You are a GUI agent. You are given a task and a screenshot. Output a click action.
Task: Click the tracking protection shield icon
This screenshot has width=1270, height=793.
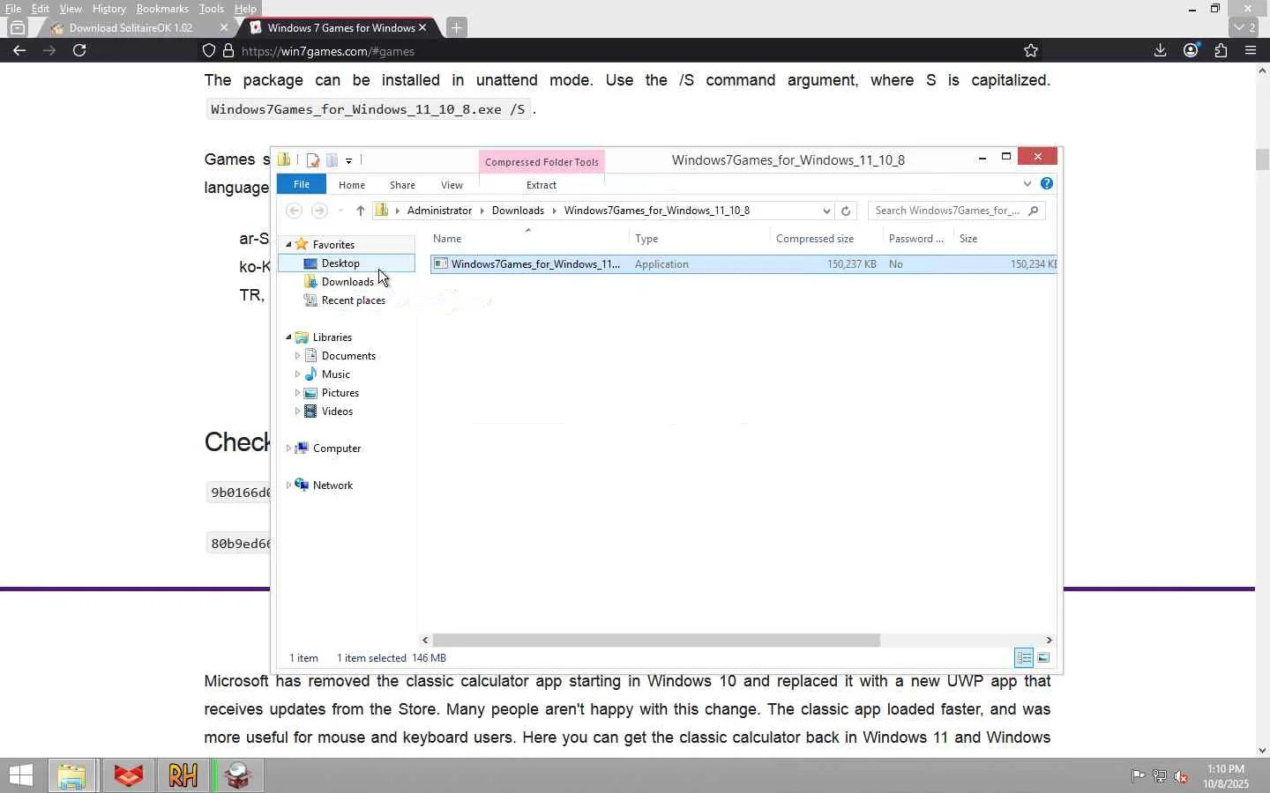pos(209,50)
